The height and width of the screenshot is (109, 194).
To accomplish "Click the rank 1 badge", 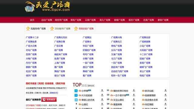I will (x=76, y=91).
